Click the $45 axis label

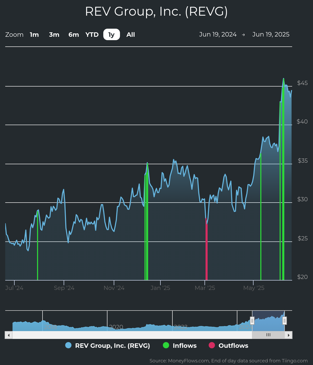pyautogui.click(x=302, y=83)
